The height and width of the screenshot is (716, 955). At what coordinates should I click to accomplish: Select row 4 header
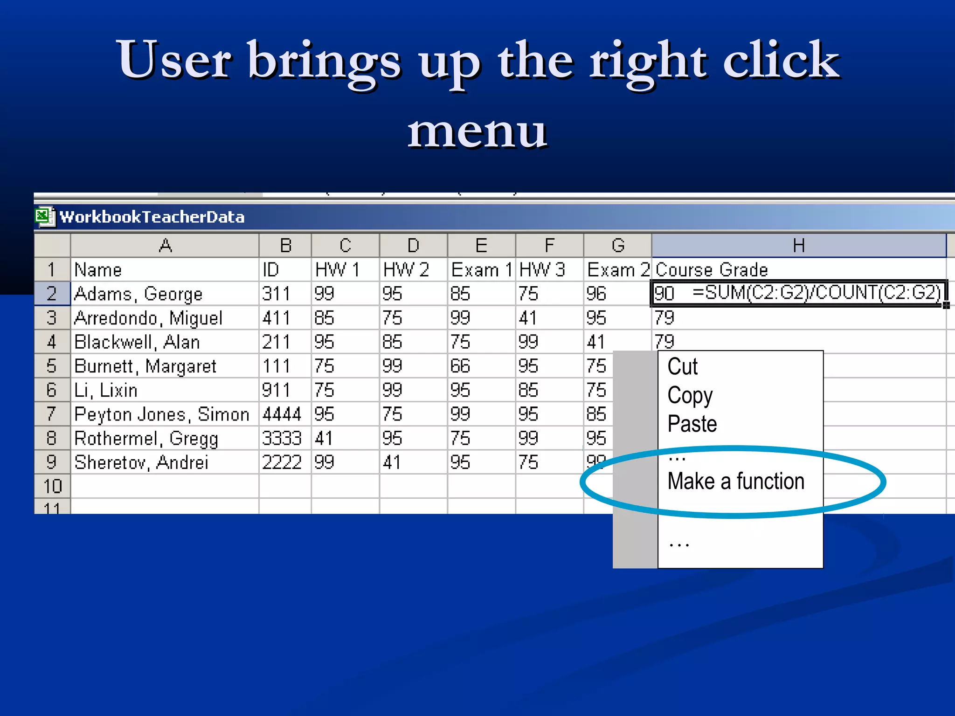[52, 342]
